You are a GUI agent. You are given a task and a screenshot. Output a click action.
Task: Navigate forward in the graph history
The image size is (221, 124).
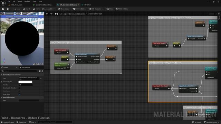[51, 14]
